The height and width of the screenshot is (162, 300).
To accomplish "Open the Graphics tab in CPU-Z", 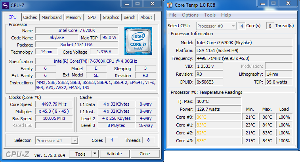I will point(111,17).
